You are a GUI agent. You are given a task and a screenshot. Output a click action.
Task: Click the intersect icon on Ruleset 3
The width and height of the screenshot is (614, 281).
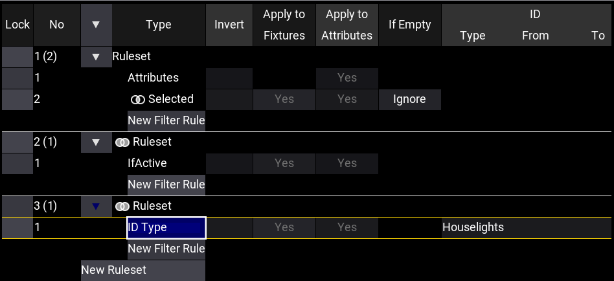122,206
